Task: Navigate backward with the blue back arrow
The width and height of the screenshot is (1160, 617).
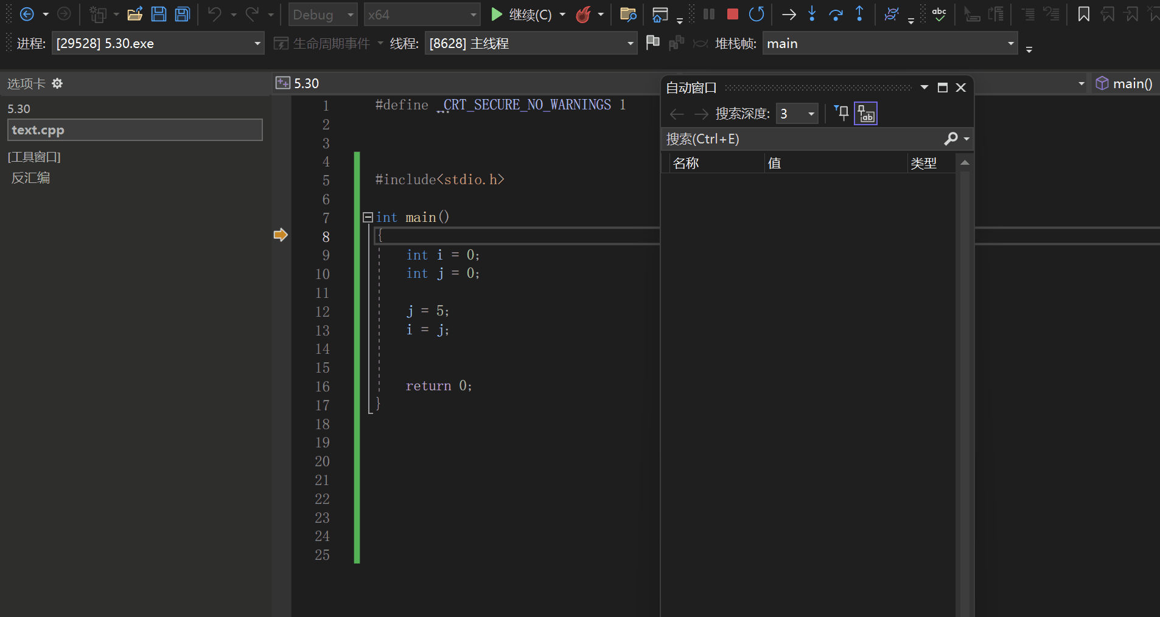Action: point(27,14)
